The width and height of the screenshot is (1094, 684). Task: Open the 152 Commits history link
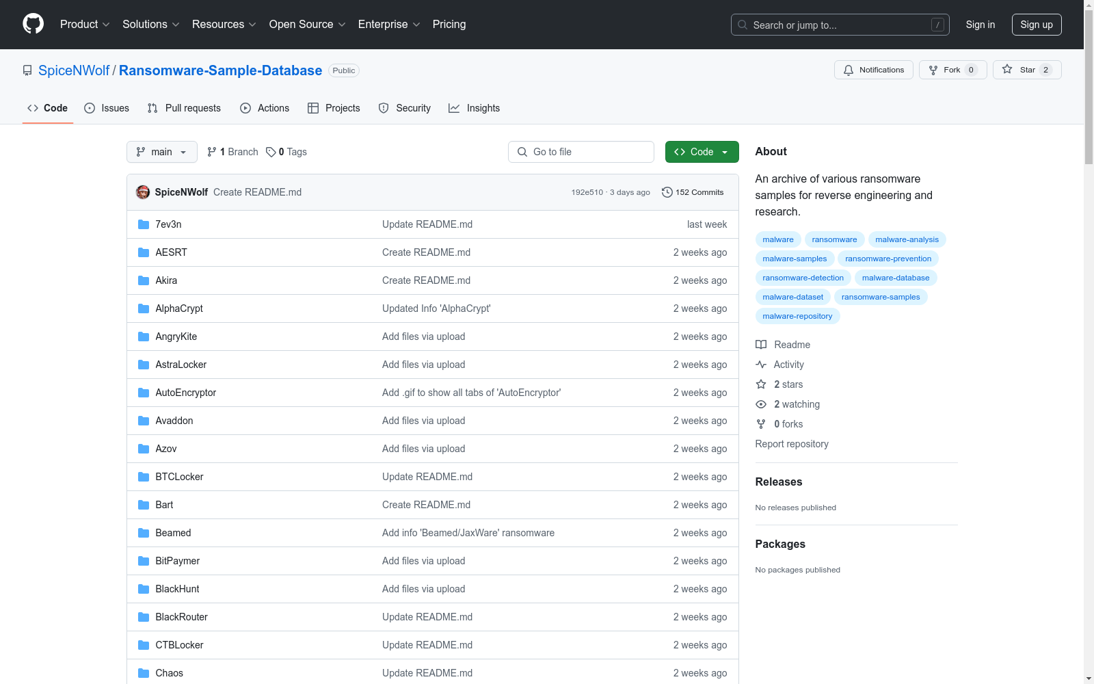pyautogui.click(x=693, y=192)
